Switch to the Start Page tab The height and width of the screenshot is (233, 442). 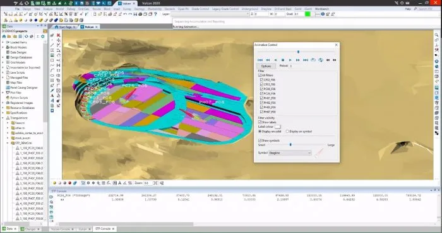tap(64, 27)
